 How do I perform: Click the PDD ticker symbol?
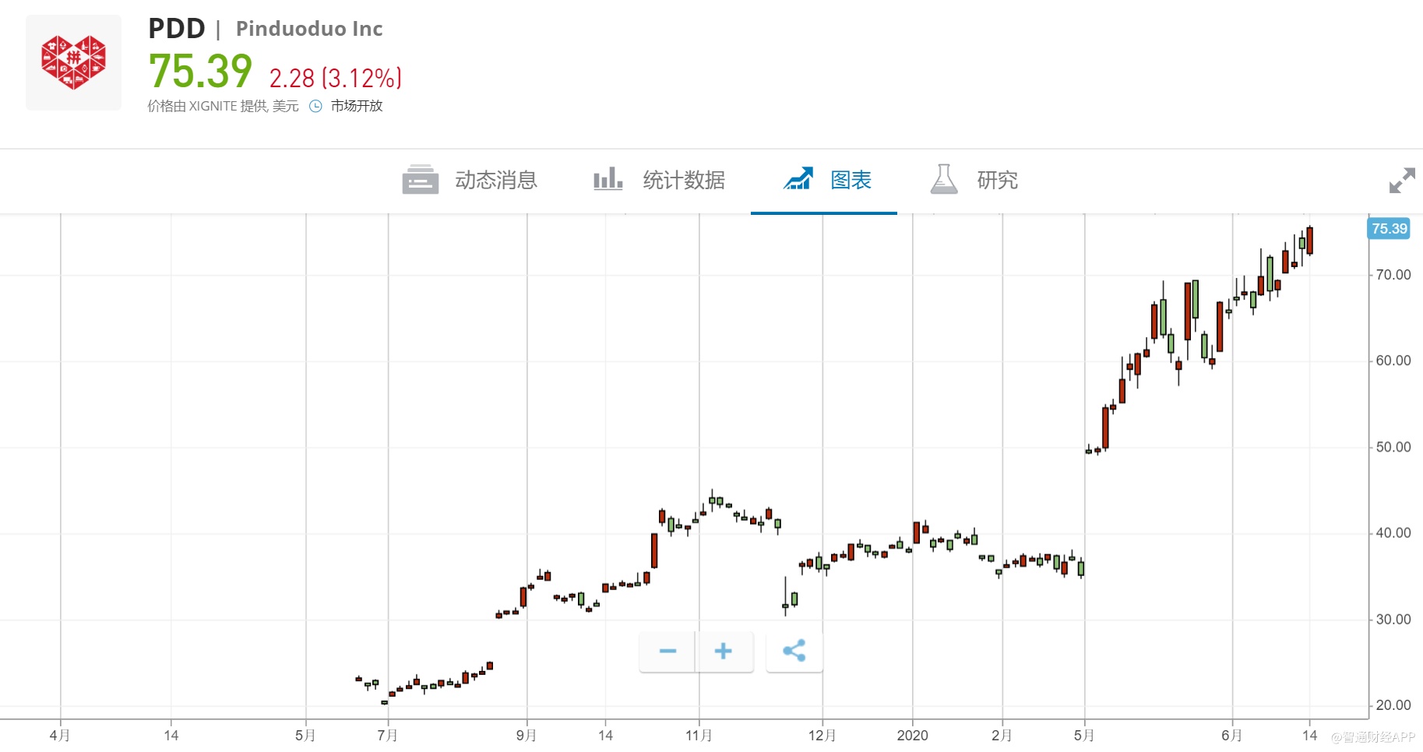point(177,29)
